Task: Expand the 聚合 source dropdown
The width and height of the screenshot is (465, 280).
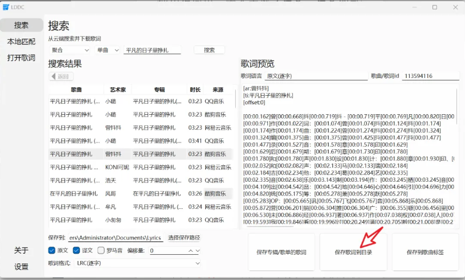Action: [69, 50]
